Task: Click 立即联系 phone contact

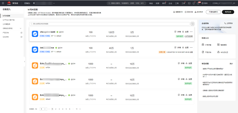Action: click(x=228, y=23)
